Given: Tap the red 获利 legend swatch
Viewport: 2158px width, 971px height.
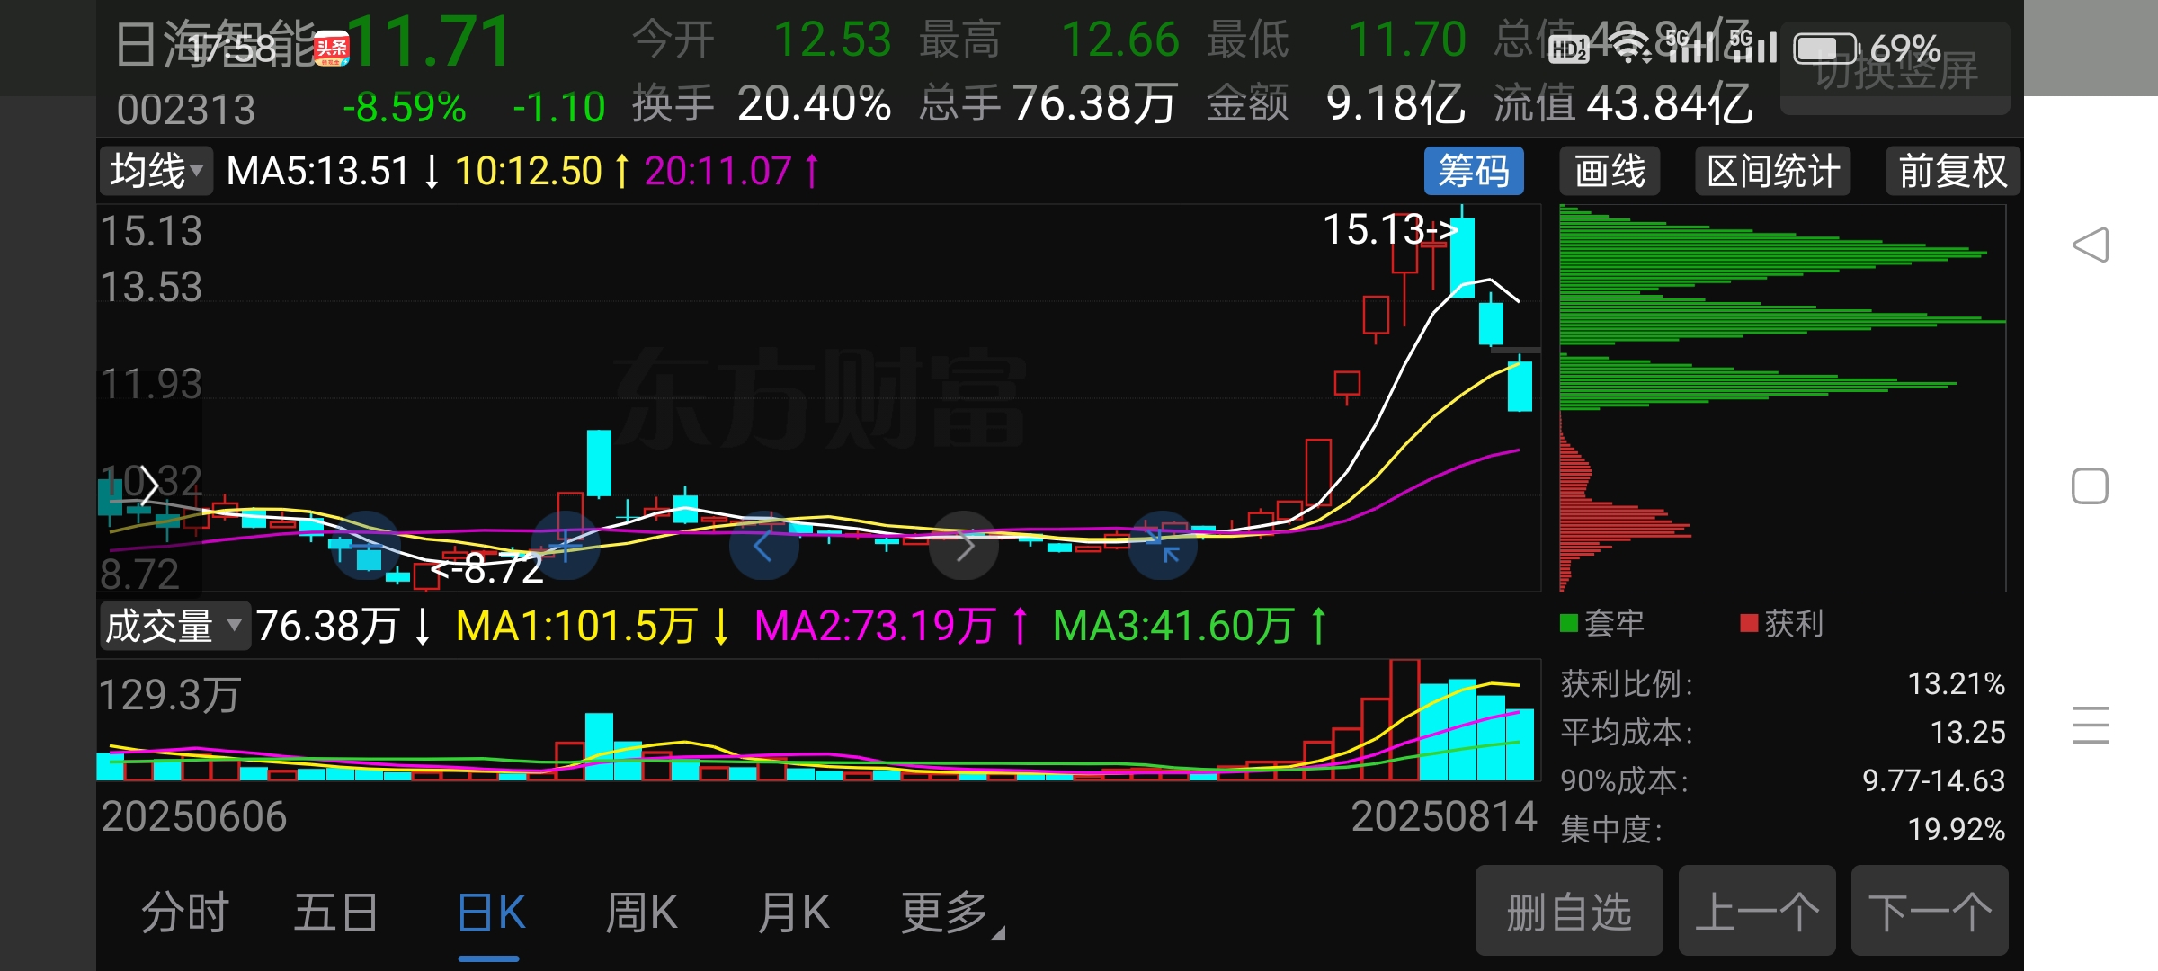Looking at the screenshot, I should click(1749, 623).
